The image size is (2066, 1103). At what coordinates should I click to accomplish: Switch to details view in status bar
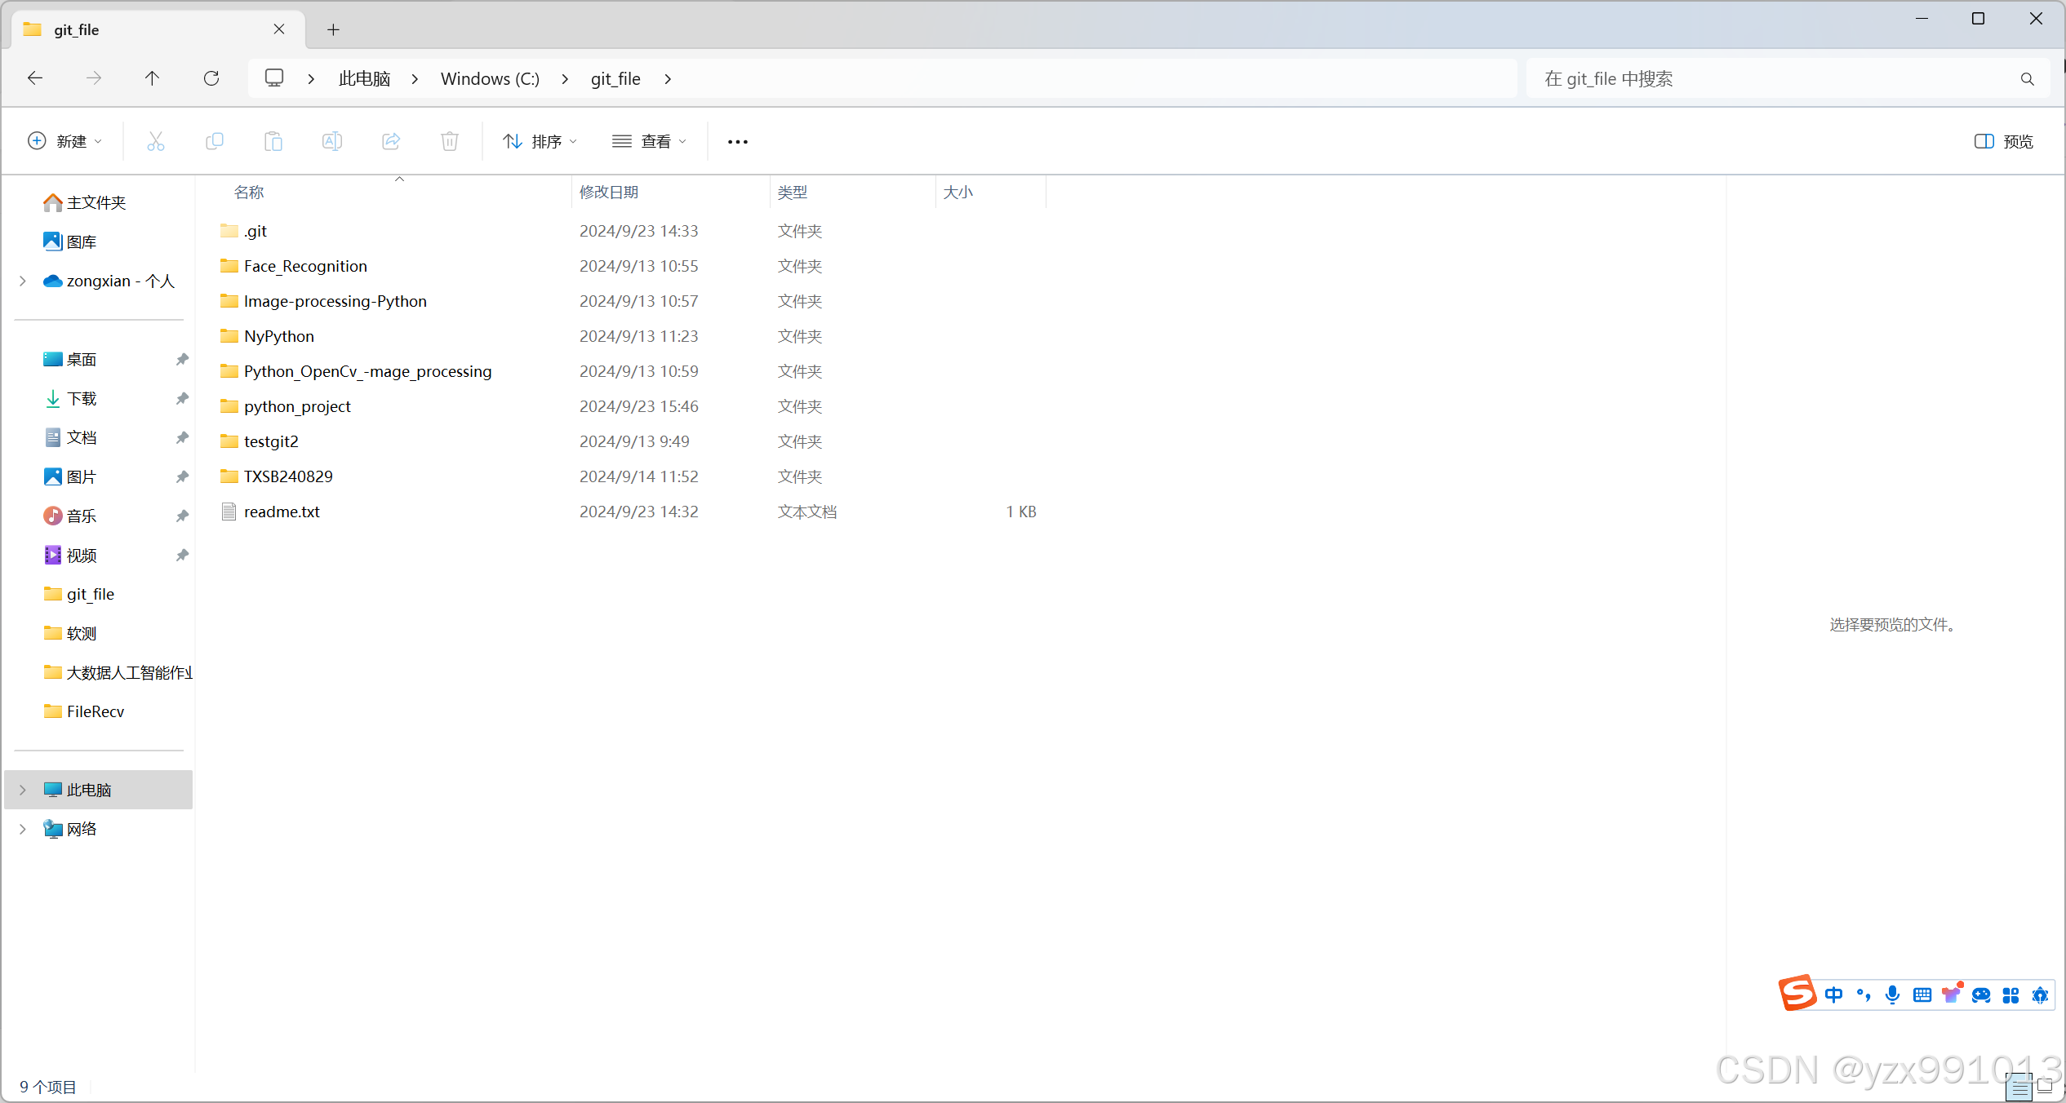pos(2019,1087)
